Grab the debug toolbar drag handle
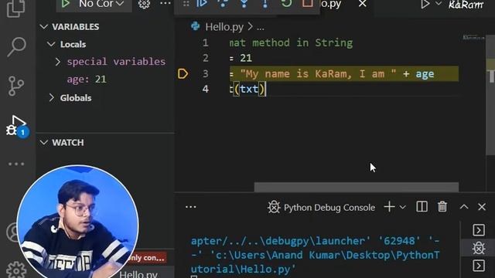The height and width of the screenshot is (278, 495). click(x=186, y=4)
